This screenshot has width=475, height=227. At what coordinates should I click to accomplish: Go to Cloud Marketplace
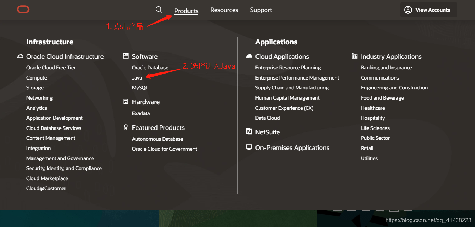tap(47, 178)
